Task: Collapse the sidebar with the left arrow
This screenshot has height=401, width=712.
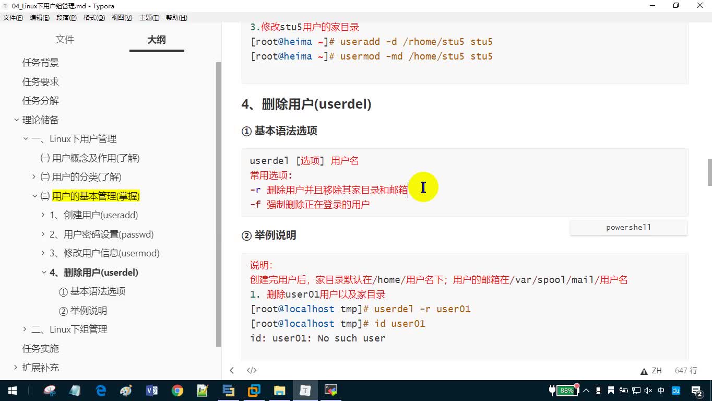Action: point(232,370)
